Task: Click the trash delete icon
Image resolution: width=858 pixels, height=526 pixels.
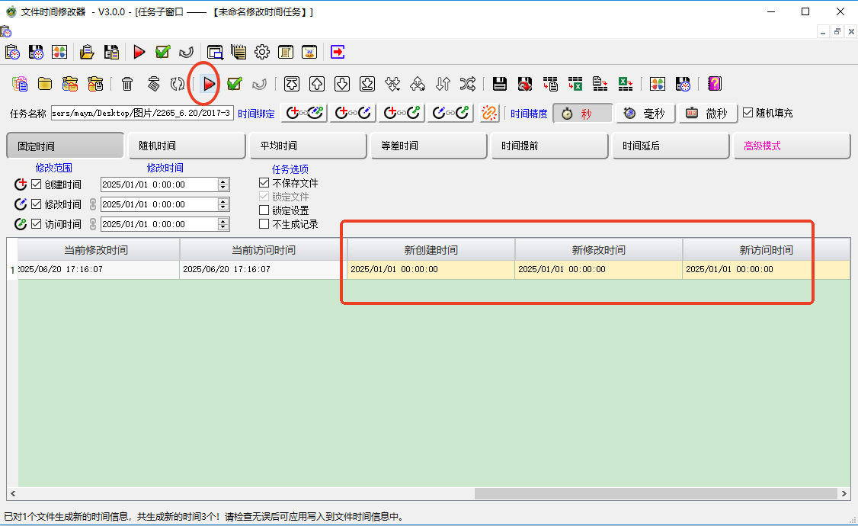Action: pos(126,84)
